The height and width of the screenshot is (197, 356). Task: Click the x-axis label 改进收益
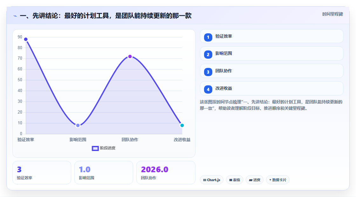[x=182, y=140]
